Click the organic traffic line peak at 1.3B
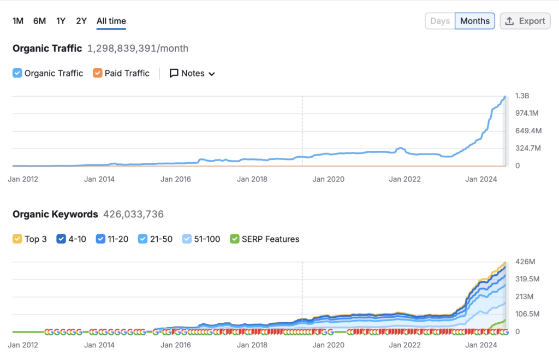The image size is (559, 361). [x=505, y=97]
